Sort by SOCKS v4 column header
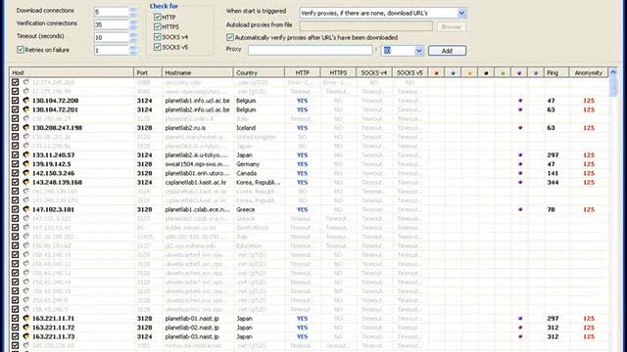The image size is (627, 352). tap(374, 72)
